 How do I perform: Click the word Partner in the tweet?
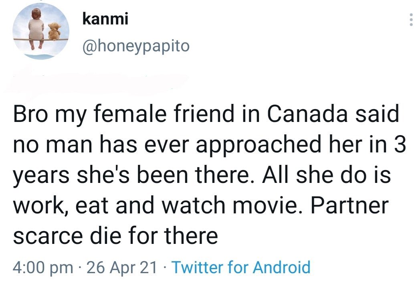pos(349,205)
